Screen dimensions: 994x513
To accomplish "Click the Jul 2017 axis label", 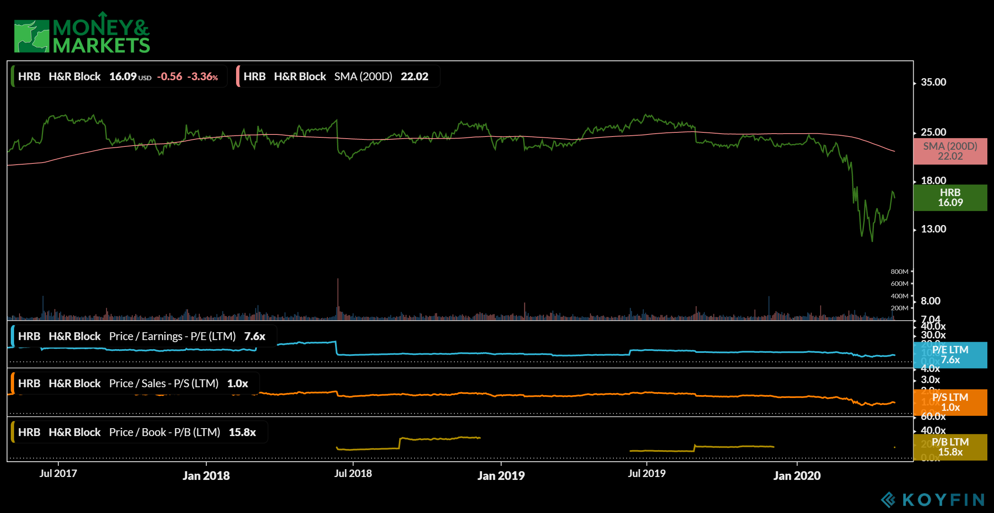I will (x=58, y=474).
